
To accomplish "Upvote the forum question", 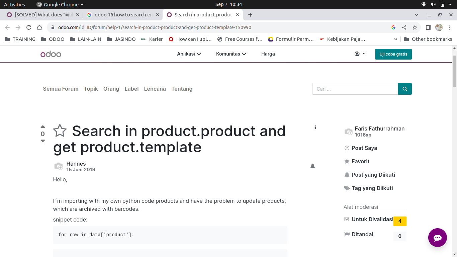I will [42, 127].
